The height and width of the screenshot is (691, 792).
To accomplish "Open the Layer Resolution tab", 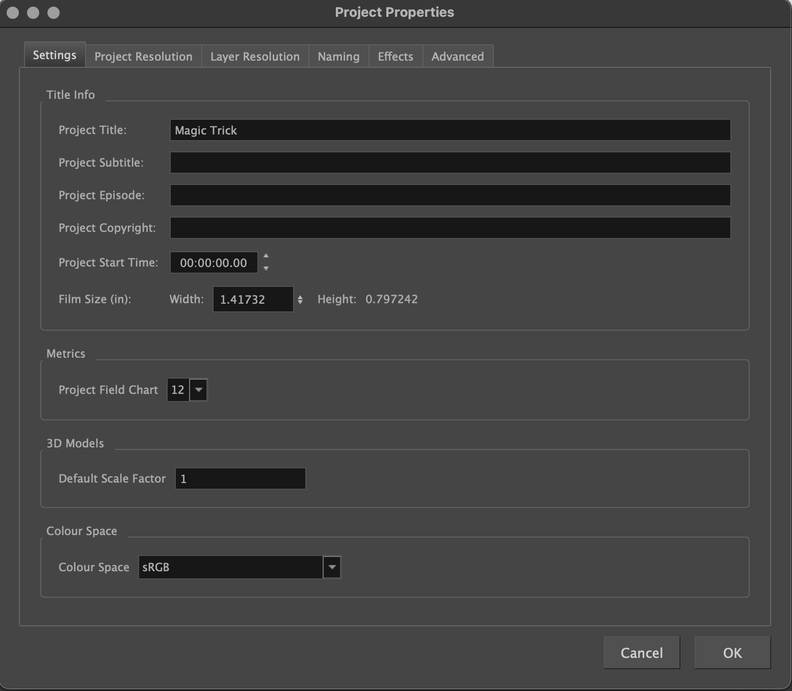I will click(255, 57).
